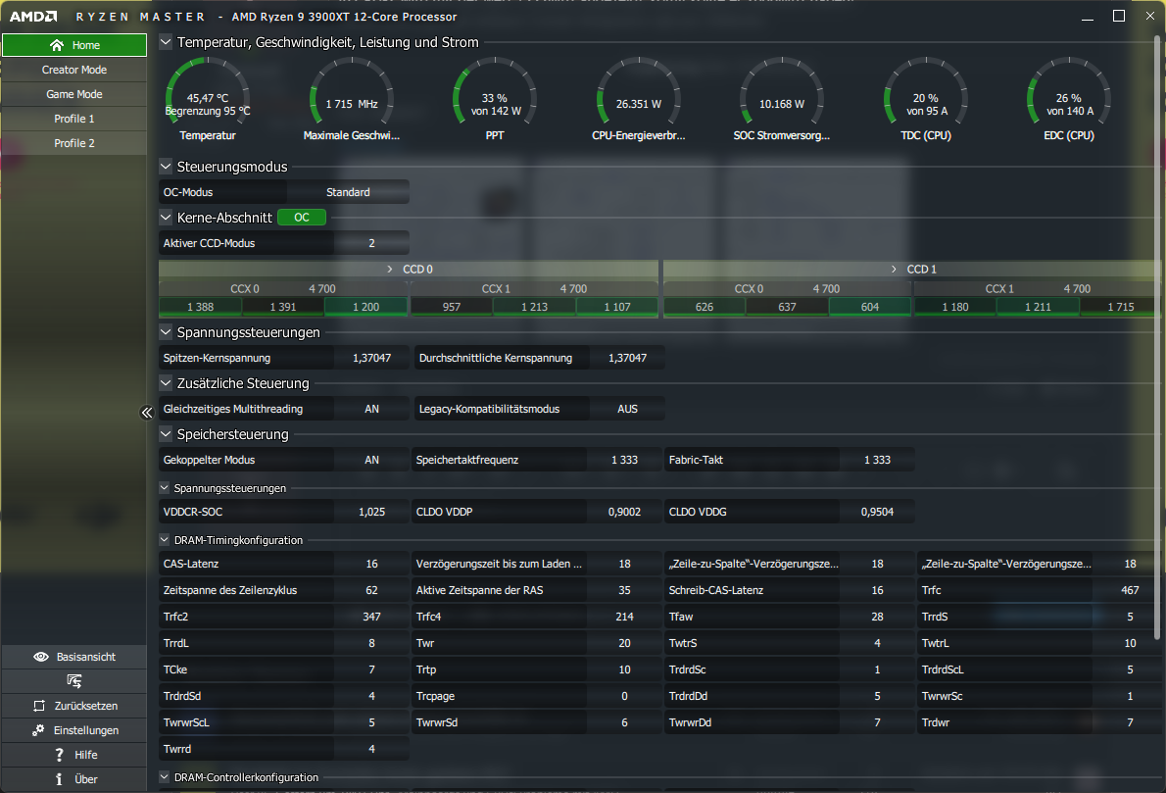The height and width of the screenshot is (793, 1166).
Task: Click the Einstellungen gears icon
Action: (x=38, y=729)
